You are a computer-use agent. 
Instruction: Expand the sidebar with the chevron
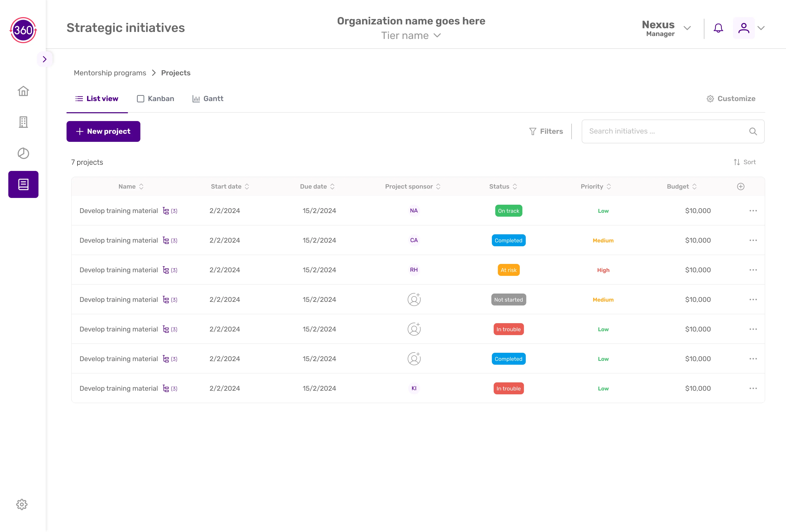coord(45,59)
